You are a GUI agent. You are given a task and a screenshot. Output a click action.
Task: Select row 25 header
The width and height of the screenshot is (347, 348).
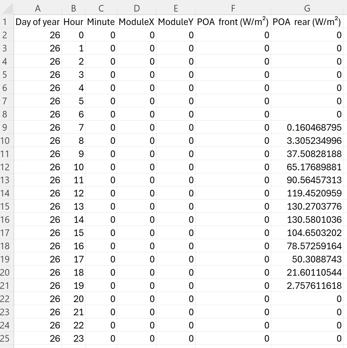(x=5, y=338)
